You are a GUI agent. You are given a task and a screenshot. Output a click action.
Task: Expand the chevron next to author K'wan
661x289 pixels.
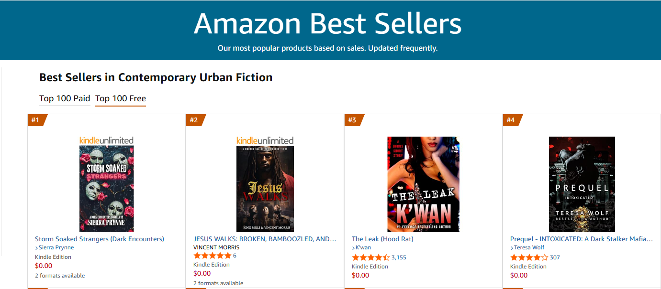(353, 247)
